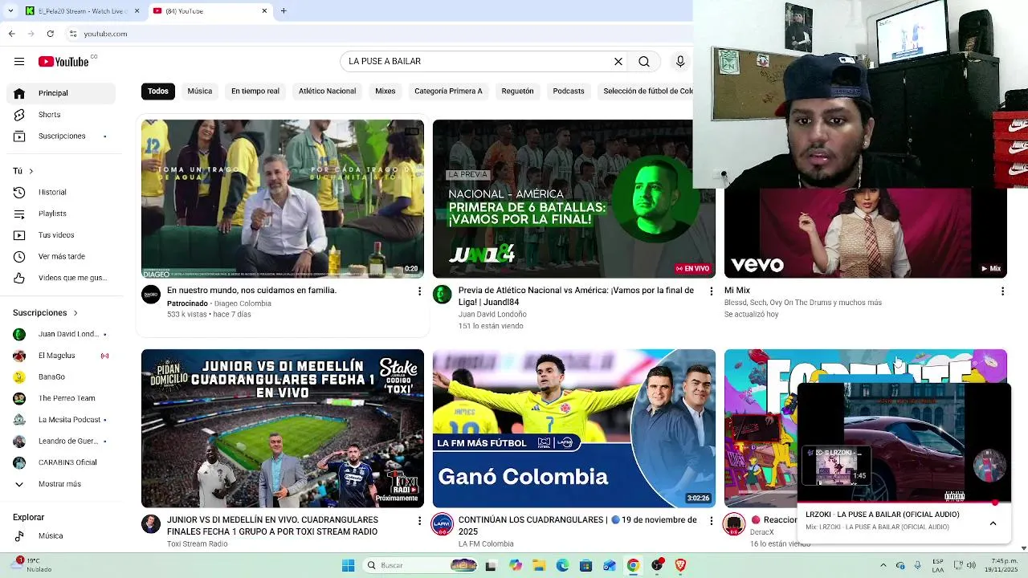Expand the miniplayer queue chevron

pos(993,523)
